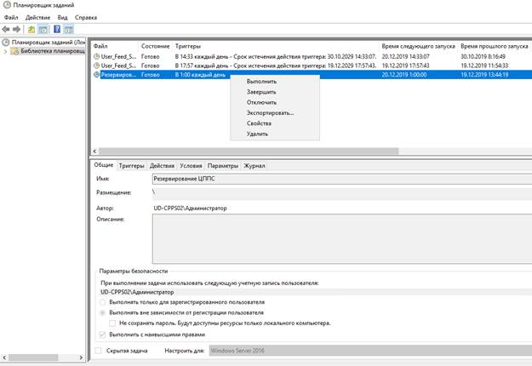This screenshot has height=366, width=532.
Task: Choose Отключить in the context menu
Action: (261, 102)
